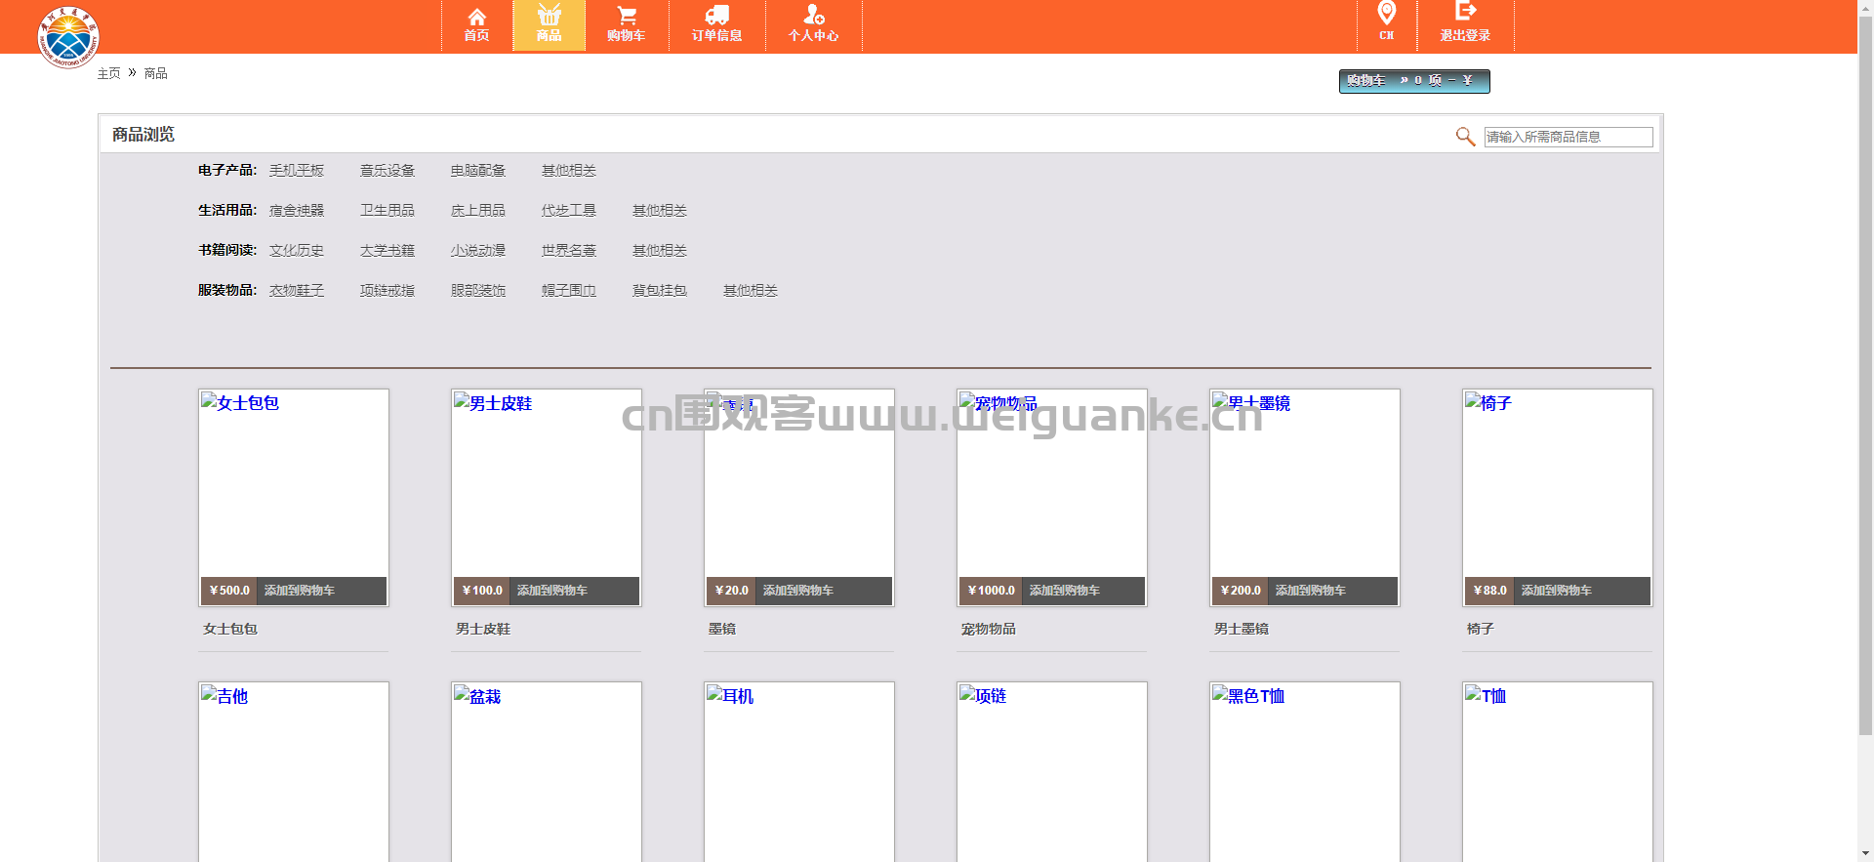Click the magnifier search icon

click(1465, 137)
